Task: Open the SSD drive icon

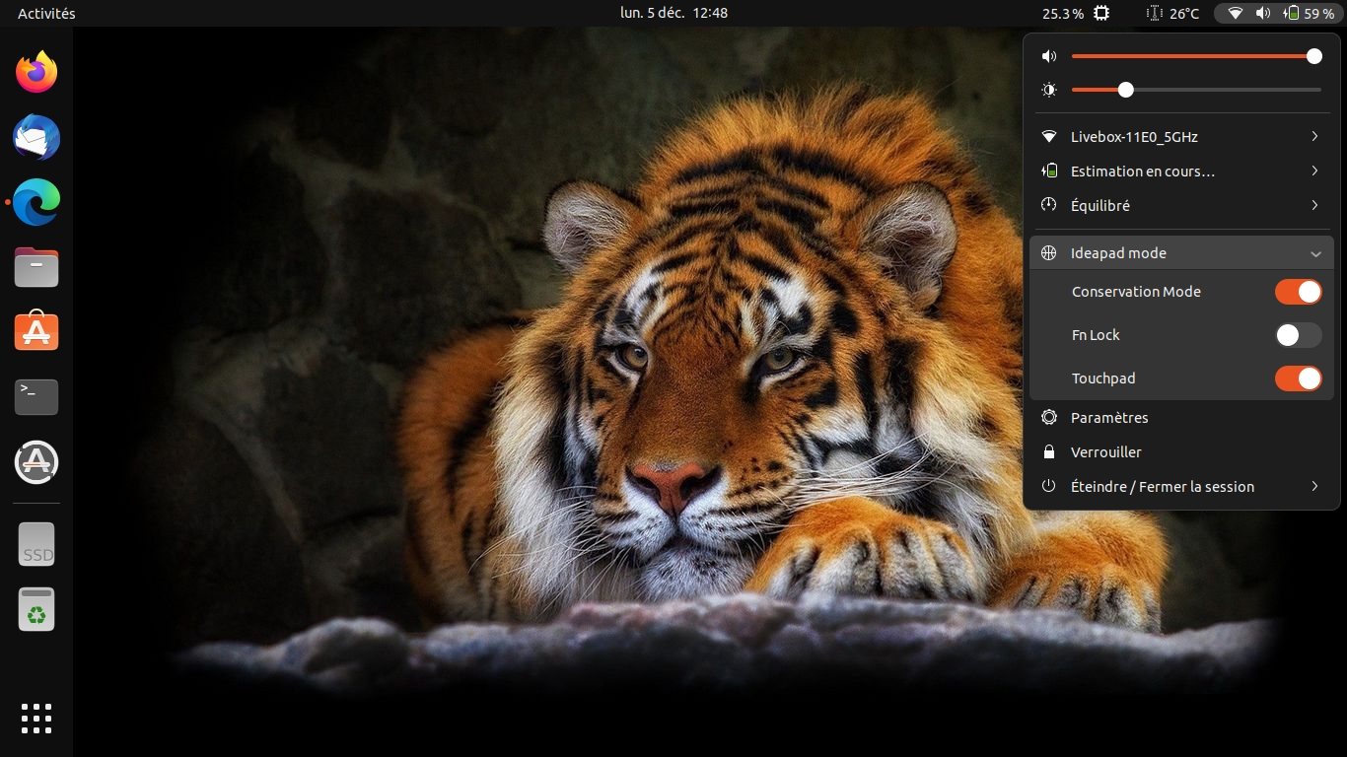Action: pyautogui.click(x=36, y=545)
